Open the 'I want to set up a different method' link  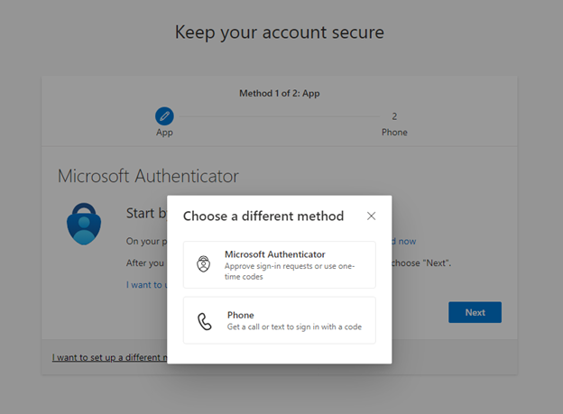[109, 357]
